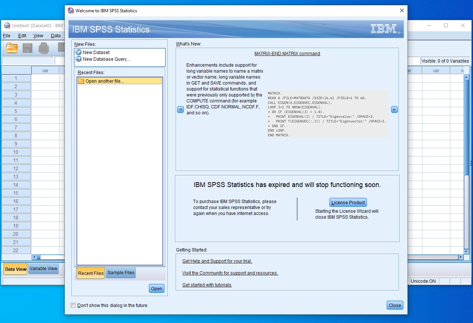Select 'Open another file...' in Recent Files
The width and height of the screenshot is (473, 323).
click(120, 81)
